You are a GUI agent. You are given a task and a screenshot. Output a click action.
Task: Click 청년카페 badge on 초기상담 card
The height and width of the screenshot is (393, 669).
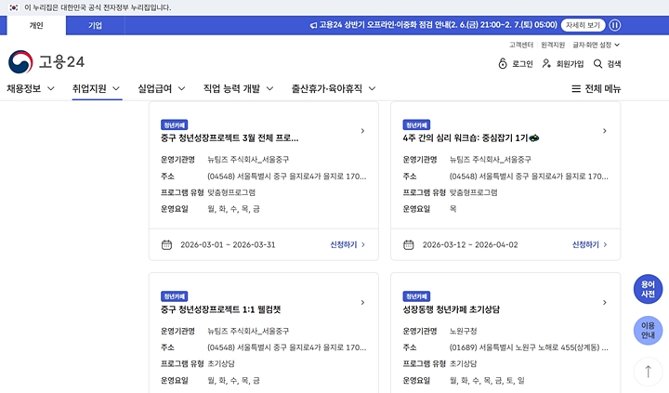coord(416,296)
